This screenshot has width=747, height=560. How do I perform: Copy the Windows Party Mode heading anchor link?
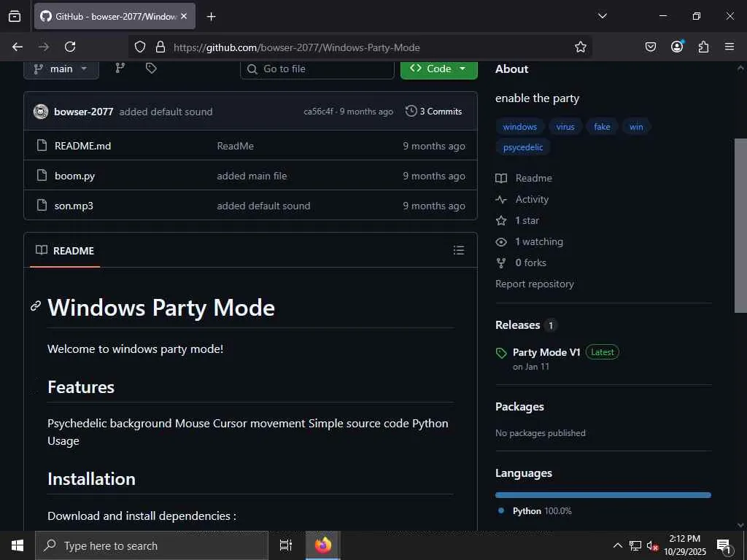point(36,306)
